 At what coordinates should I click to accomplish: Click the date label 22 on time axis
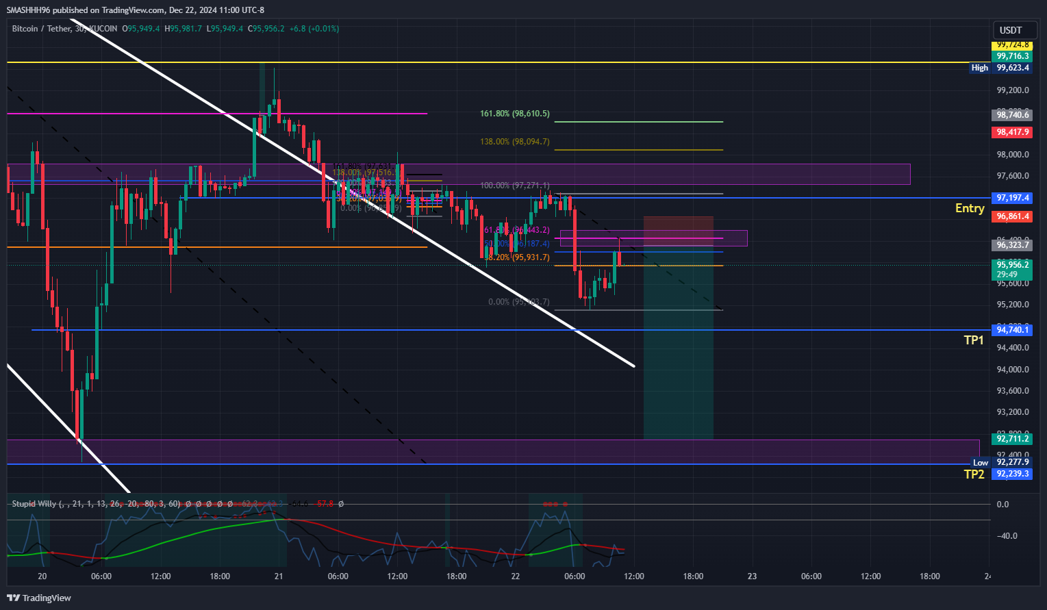point(515,576)
